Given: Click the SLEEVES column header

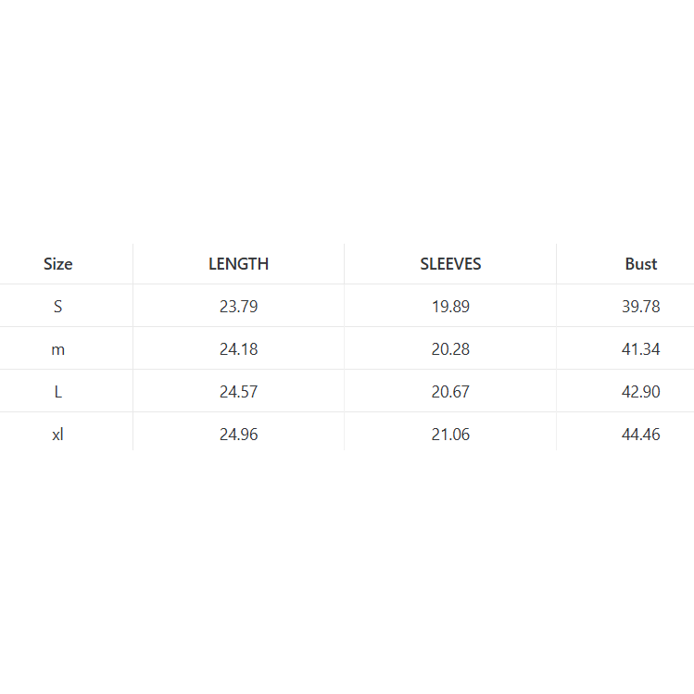Looking at the screenshot, I should tap(450, 264).
